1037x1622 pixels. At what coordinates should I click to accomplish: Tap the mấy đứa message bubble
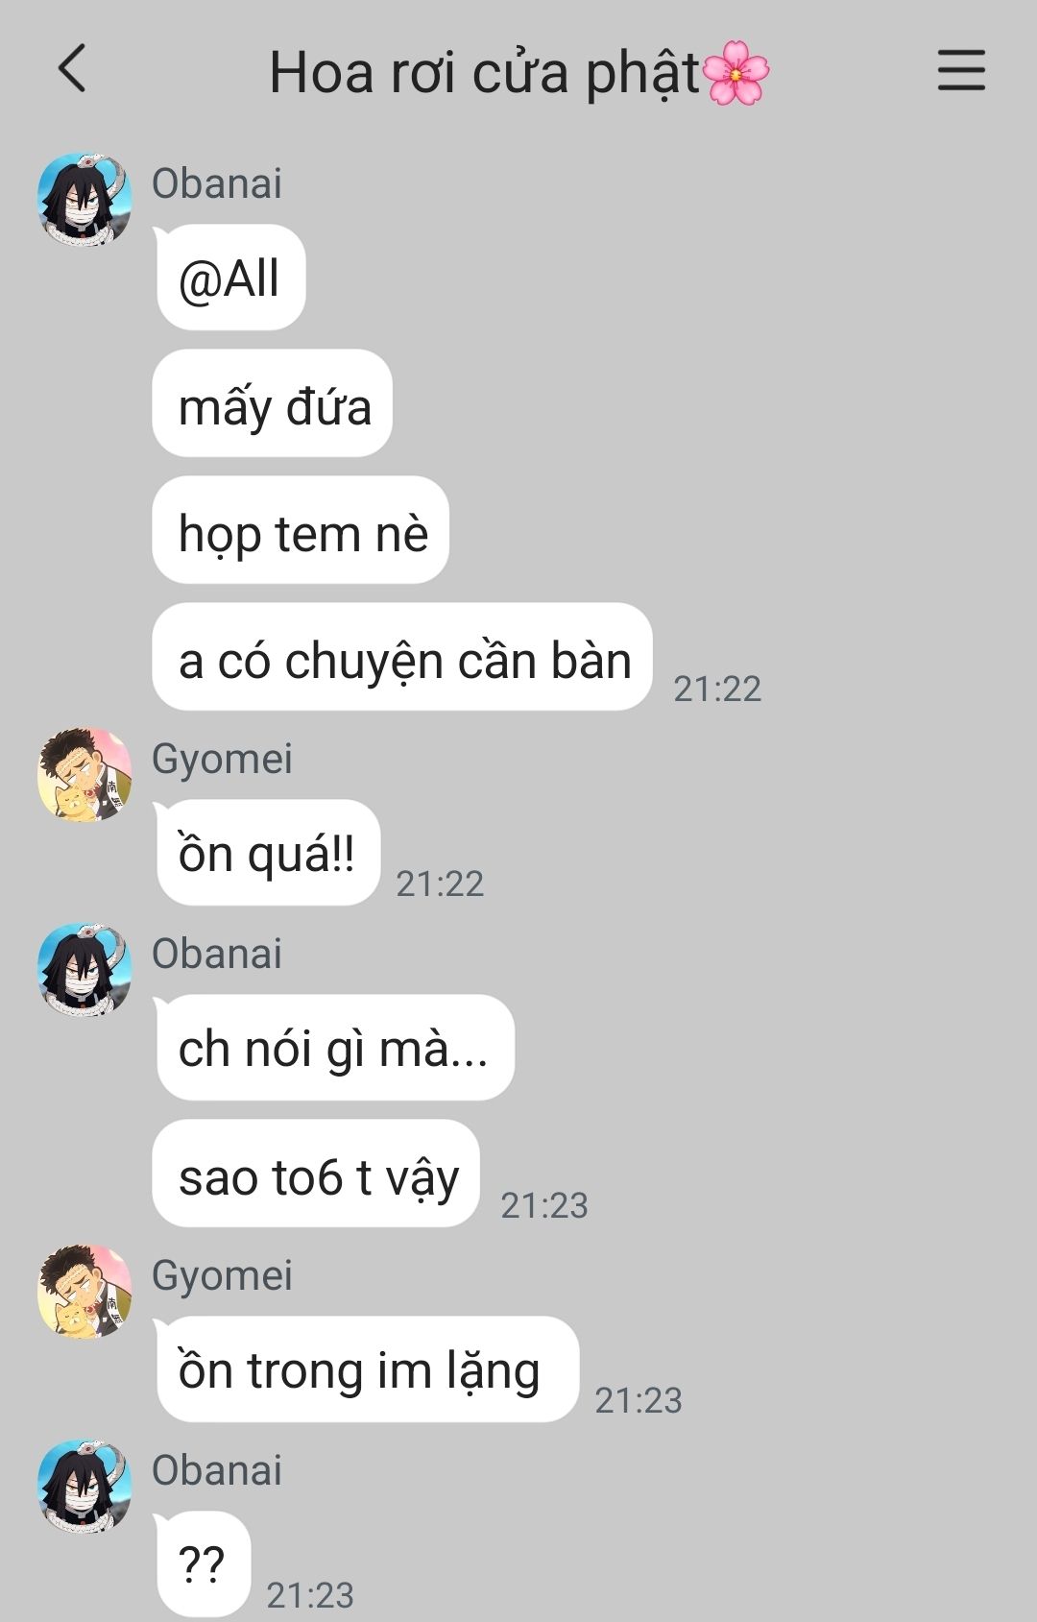[273, 403]
